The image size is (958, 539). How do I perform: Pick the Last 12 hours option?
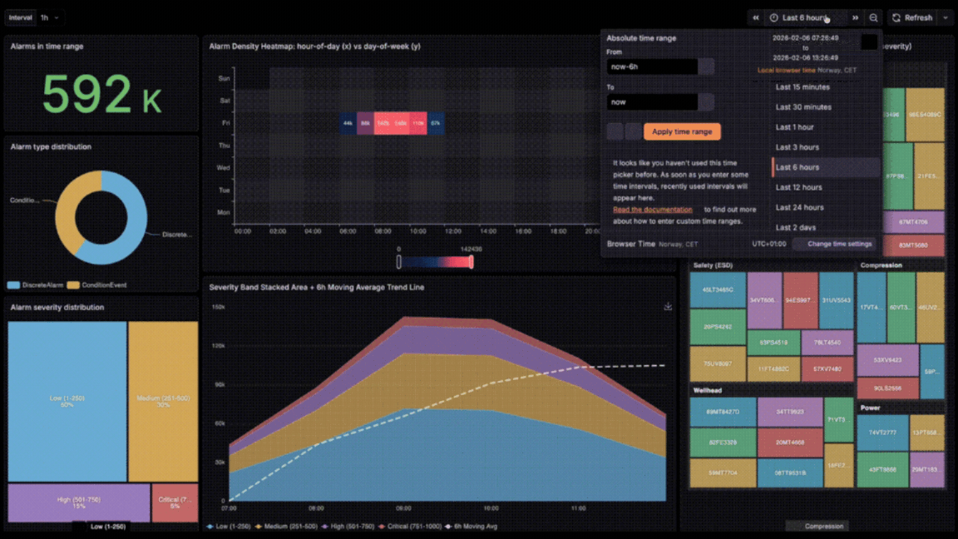pos(826,188)
